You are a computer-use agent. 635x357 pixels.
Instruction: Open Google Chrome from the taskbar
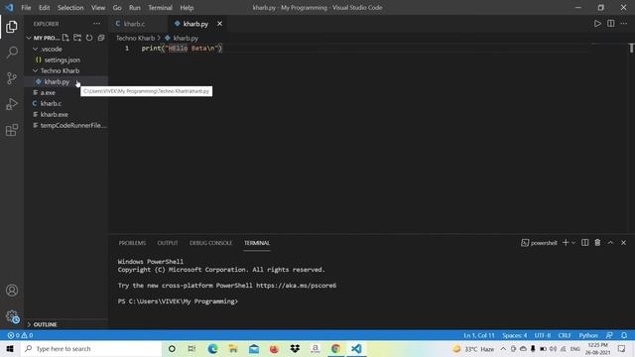pyautogui.click(x=335, y=348)
